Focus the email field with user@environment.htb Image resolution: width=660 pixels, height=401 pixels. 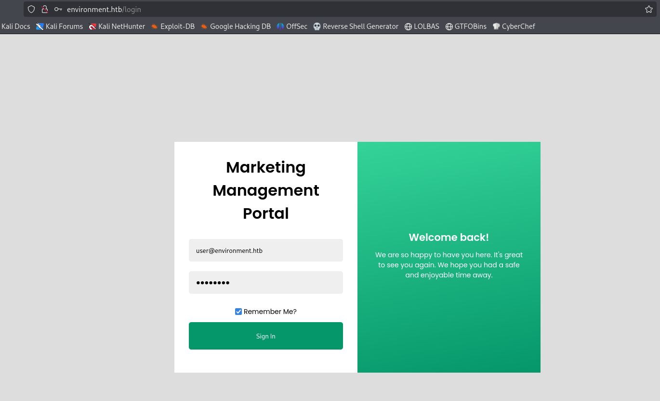[265, 251]
